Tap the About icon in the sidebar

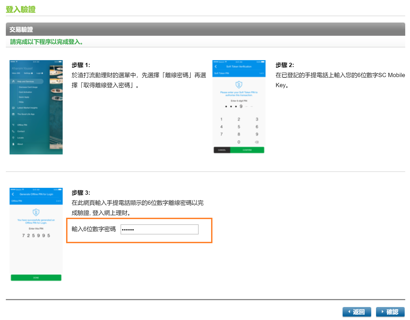click(13, 144)
